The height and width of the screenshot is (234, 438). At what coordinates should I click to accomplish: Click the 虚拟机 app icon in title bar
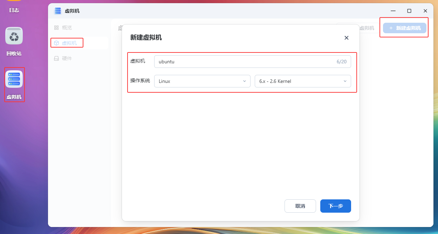point(58,11)
